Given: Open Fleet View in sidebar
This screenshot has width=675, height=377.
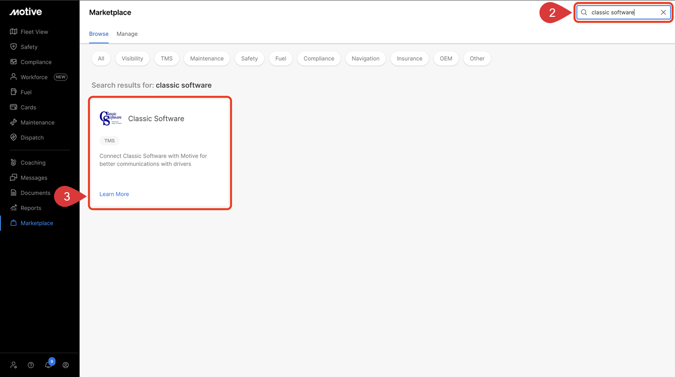Looking at the screenshot, I should (x=34, y=32).
